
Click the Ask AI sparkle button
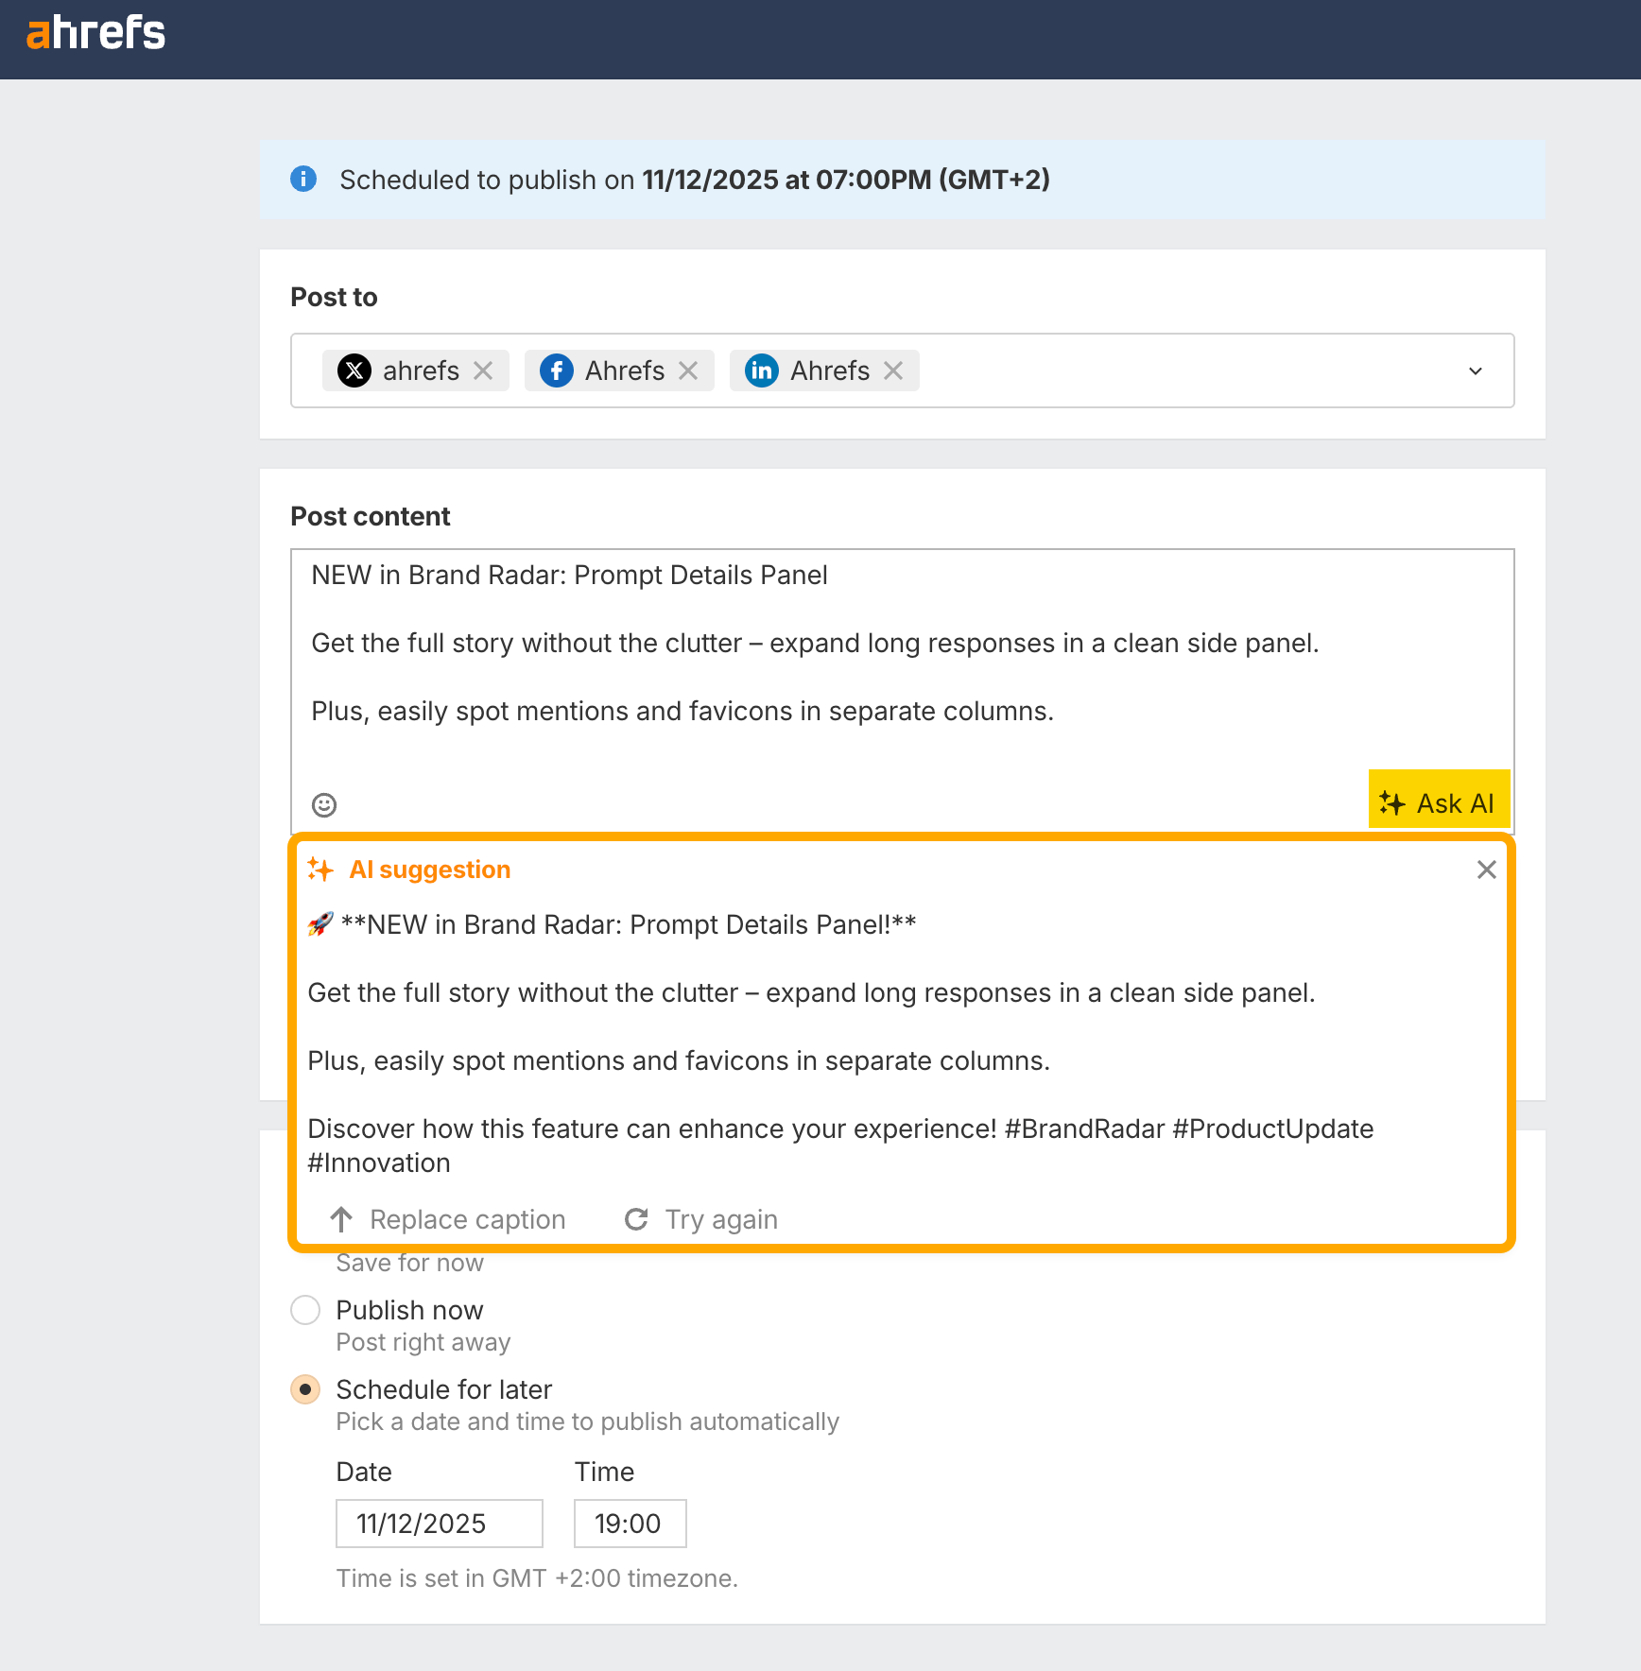pos(1439,802)
